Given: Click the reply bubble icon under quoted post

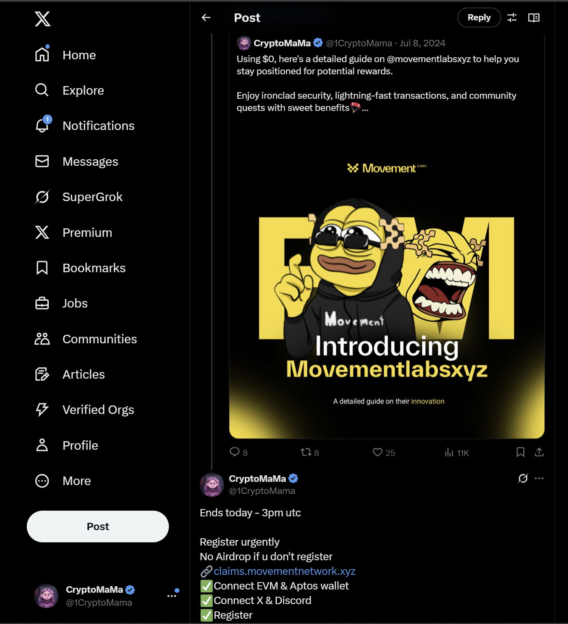Looking at the screenshot, I should tap(235, 452).
